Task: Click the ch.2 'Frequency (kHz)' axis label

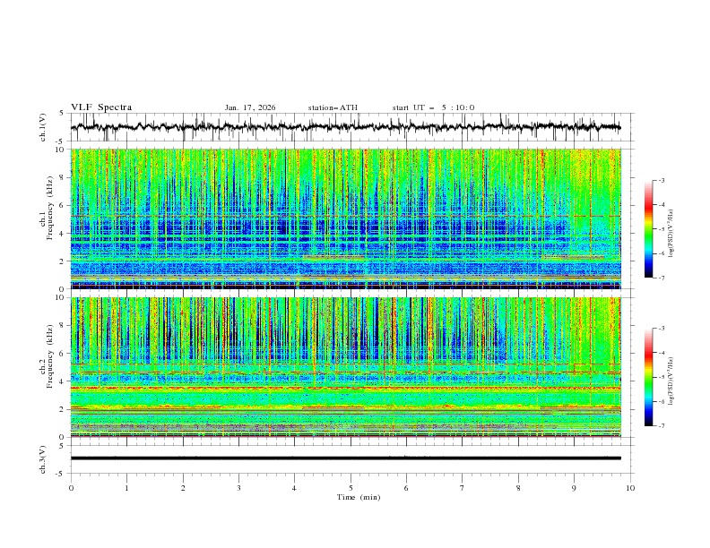Action: [x=50, y=356]
